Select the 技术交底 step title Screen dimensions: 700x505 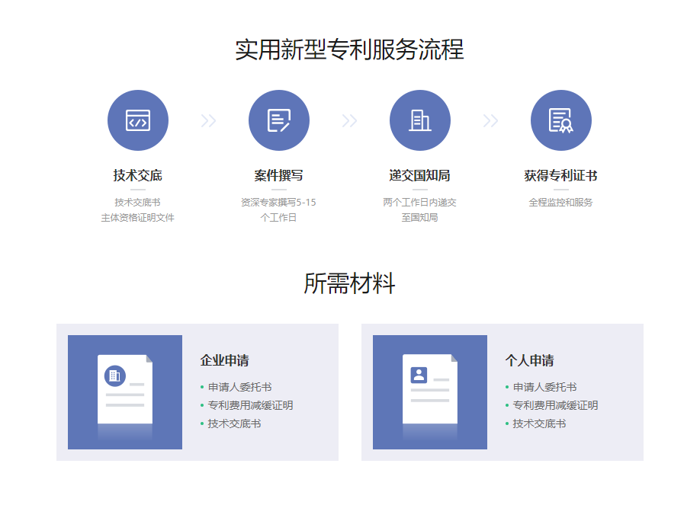click(138, 175)
